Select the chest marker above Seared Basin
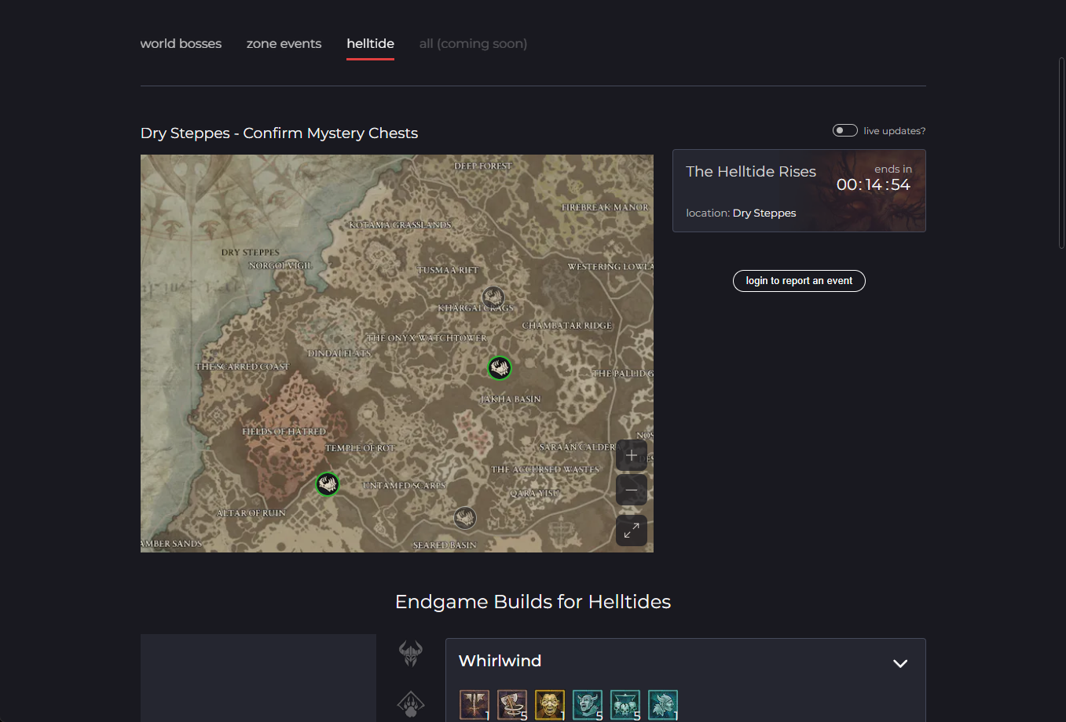1066x722 pixels. click(x=465, y=517)
